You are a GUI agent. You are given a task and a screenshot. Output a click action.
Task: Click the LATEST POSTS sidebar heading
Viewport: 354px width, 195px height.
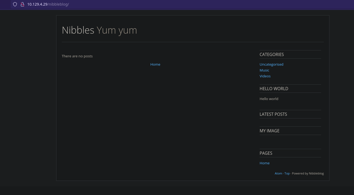(273, 114)
